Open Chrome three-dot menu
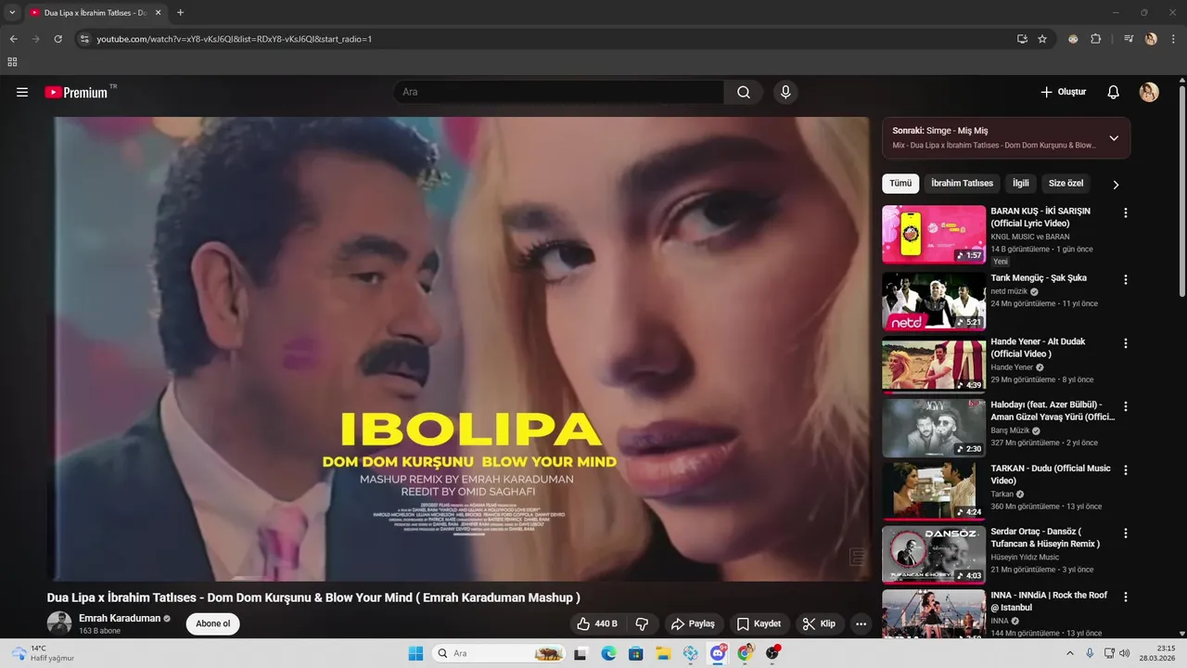Screen dimensions: 1187x668 tap(1173, 39)
